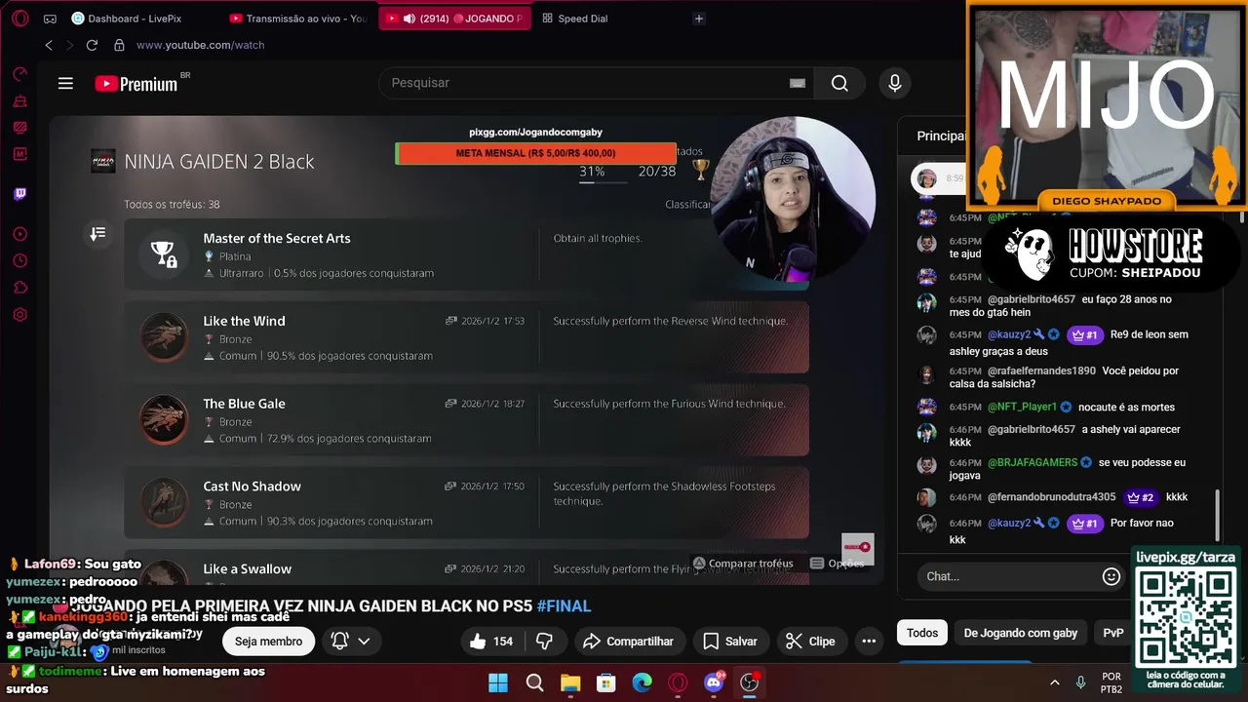Click the Seja membro button
This screenshot has height=702, width=1248.
click(268, 641)
